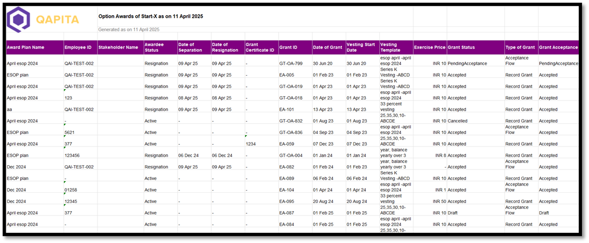Click the Exercise Price header

click(x=430, y=48)
